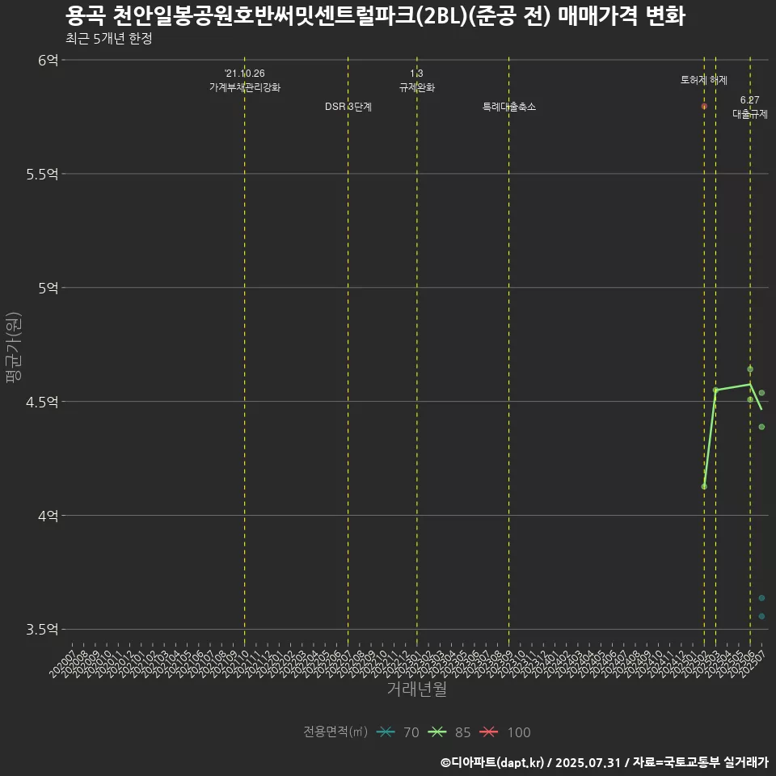The width and height of the screenshot is (776, 776).
Task: Click the legend label '100'
Action: pos(519,732)
